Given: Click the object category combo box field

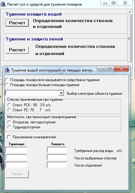Looking at the screenshot, I should click(x=34, y=93).
